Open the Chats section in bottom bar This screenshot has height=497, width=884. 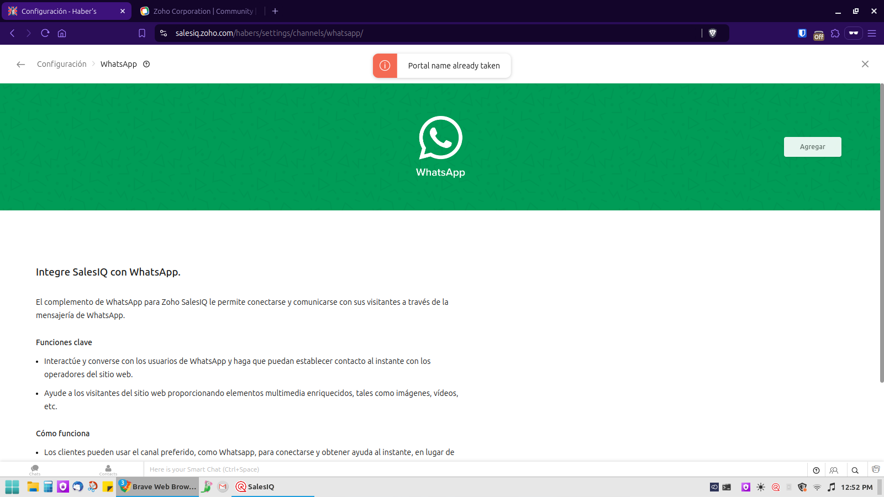click(x=35, y=470)
